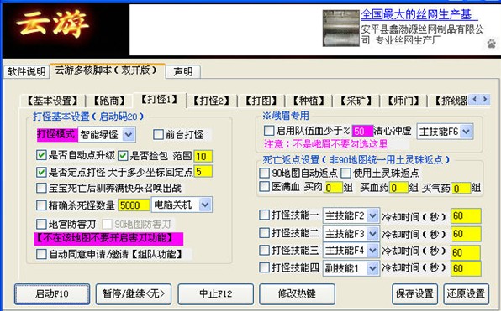This screenshot has height=311, width=501.
Task: Edit the team HP percent field showing 50
Action: (x=362, y=131)
